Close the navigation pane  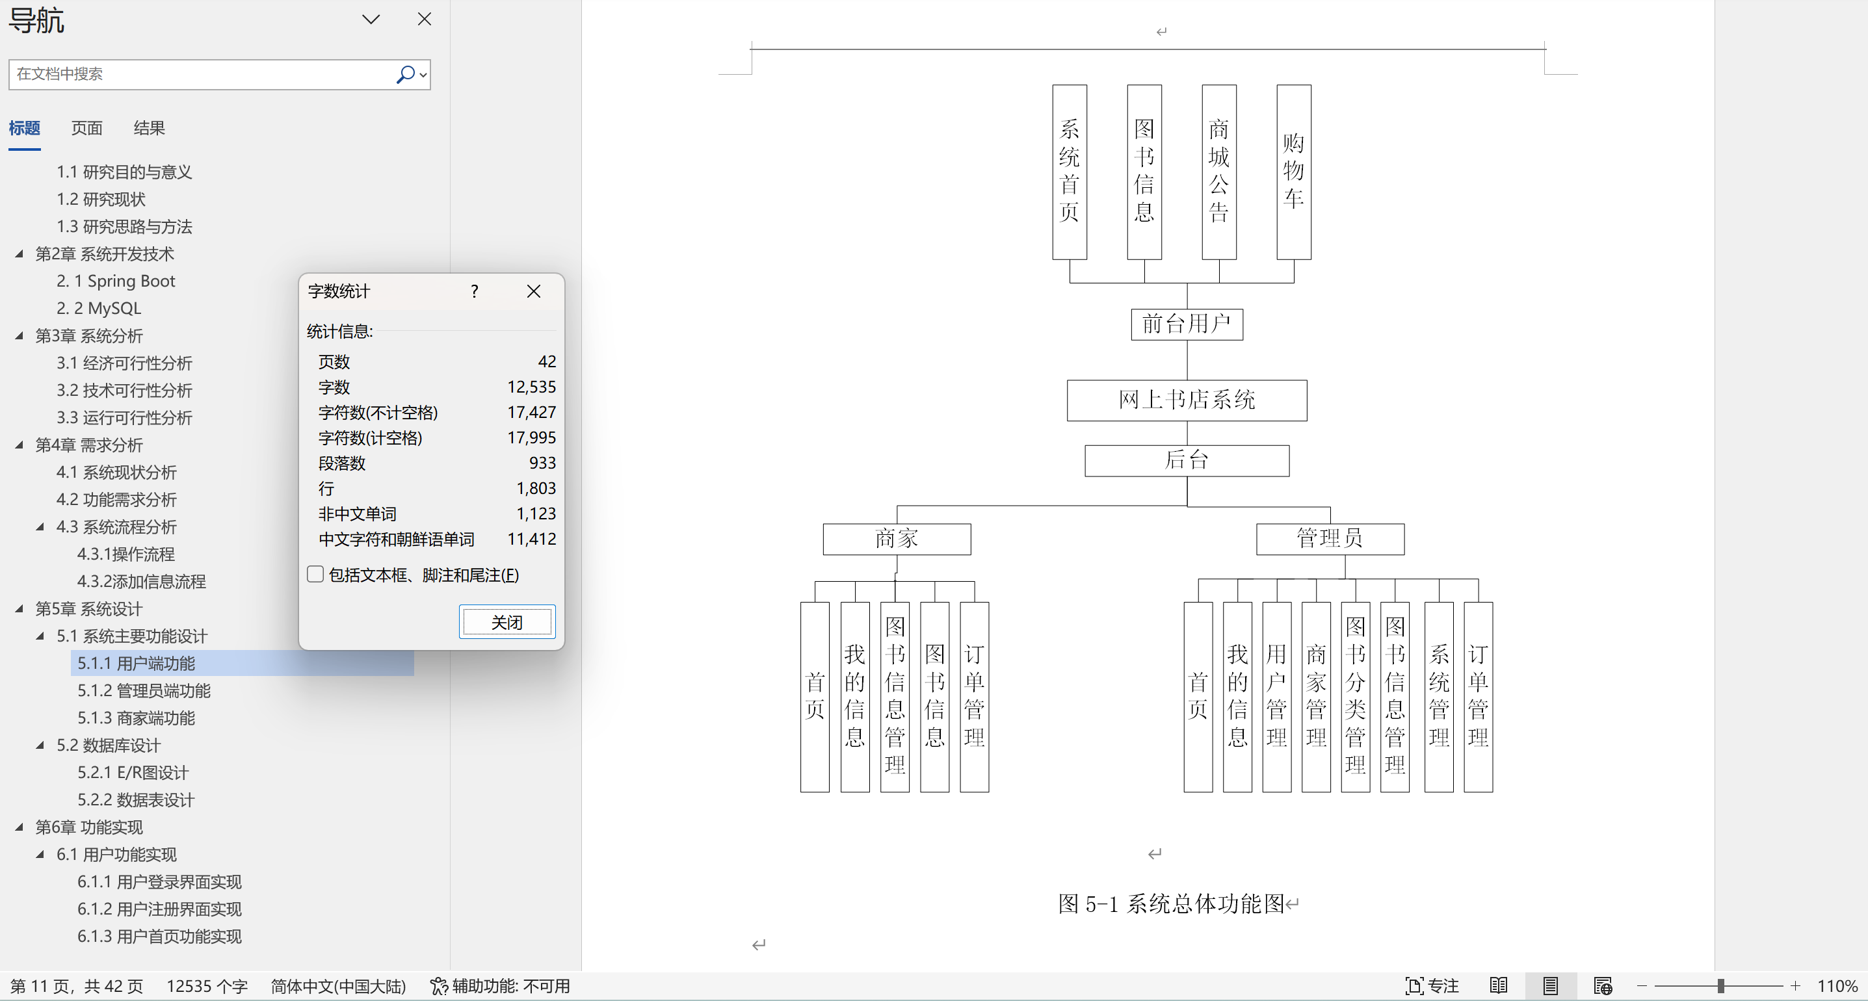coord(424,19)
